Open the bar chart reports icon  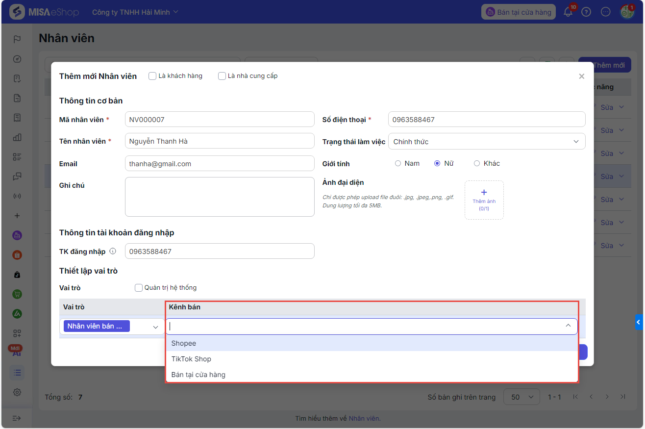coord(17,137)
